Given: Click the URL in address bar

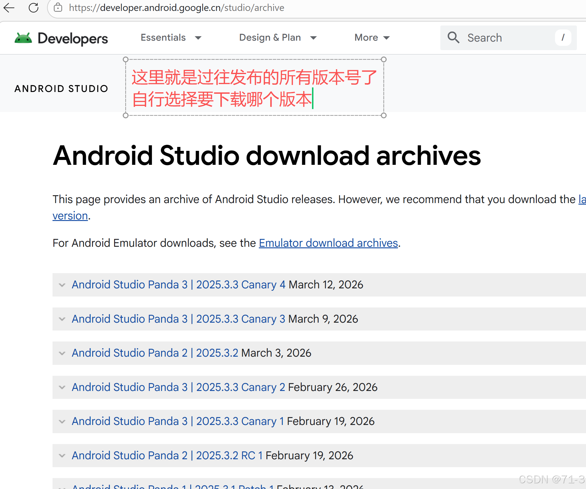Looking at the screenshot, I should [x=177, y=8].
